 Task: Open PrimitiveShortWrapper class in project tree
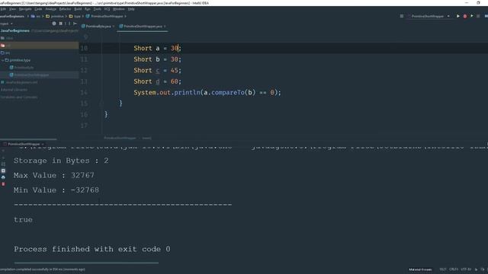pyautogui.click(x=29, y=75)
